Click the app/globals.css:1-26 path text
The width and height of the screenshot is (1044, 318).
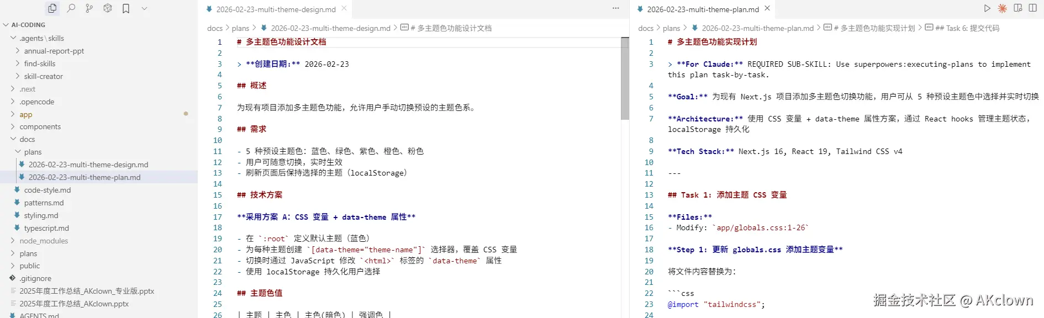pyautogui.click(x=761, y=227)
